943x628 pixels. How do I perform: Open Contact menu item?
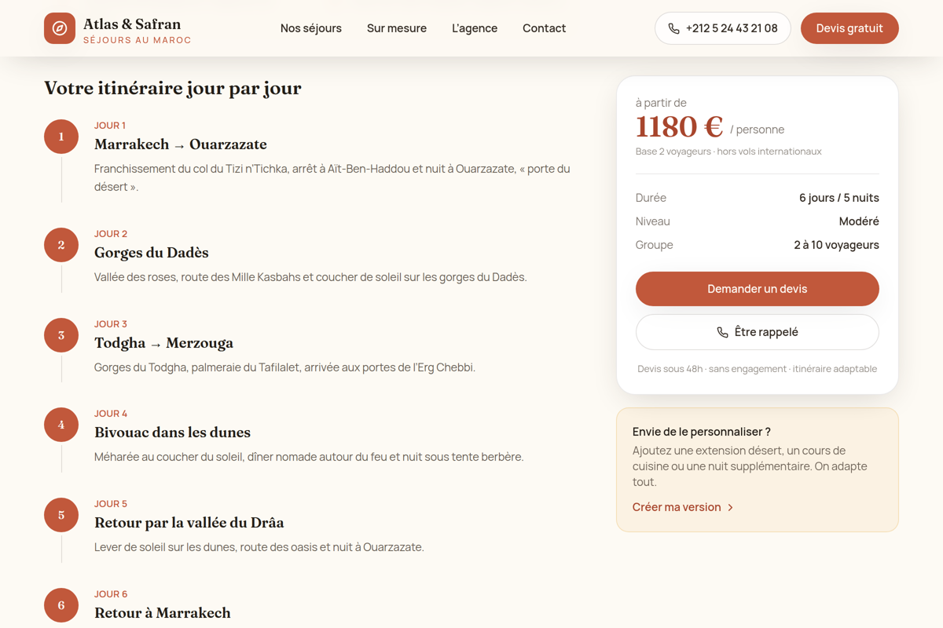coord(544,28)
